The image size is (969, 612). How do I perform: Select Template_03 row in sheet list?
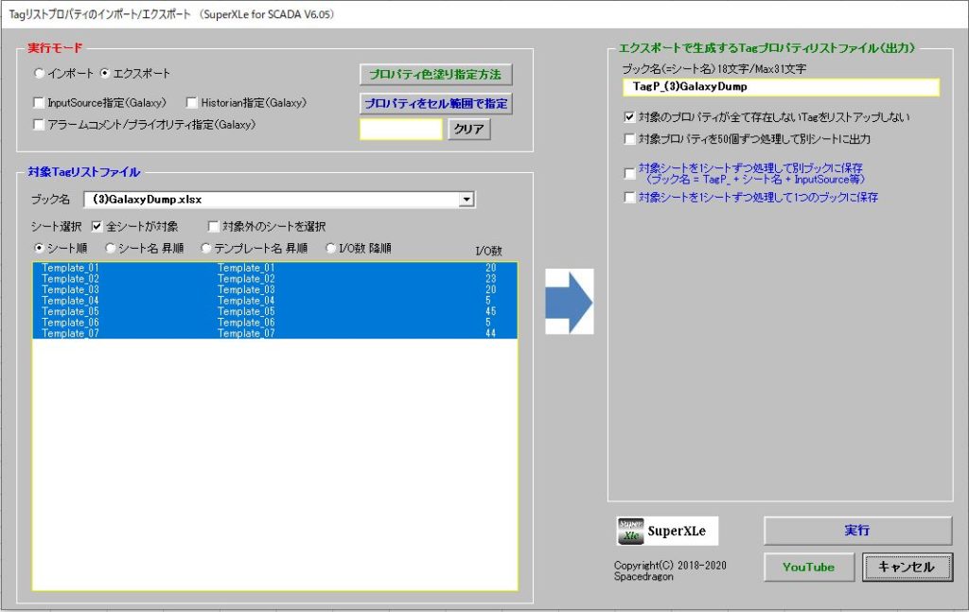point(275,289)
